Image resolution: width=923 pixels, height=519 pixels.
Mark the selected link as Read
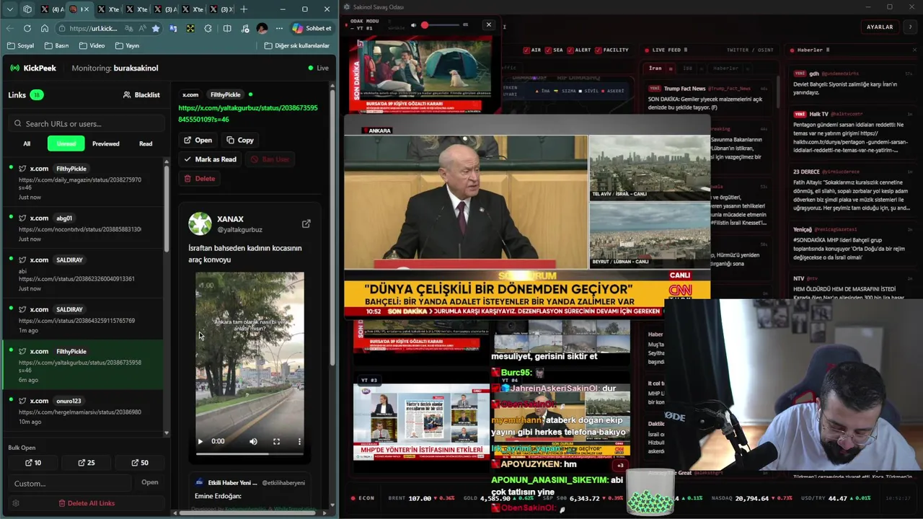click(x=210, y=159)
